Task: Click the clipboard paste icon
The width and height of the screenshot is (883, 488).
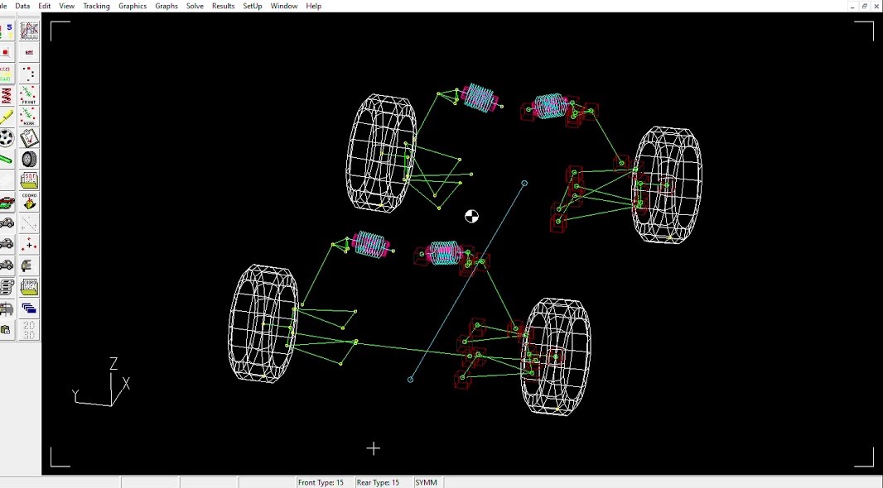Action: pos(7,330)
